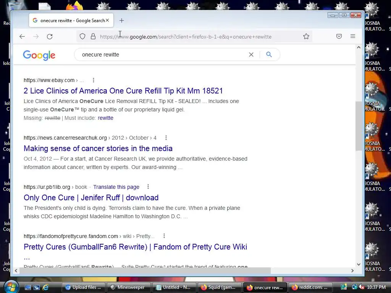Click the https://www.ebay.com result URL

tap(49, 80)
